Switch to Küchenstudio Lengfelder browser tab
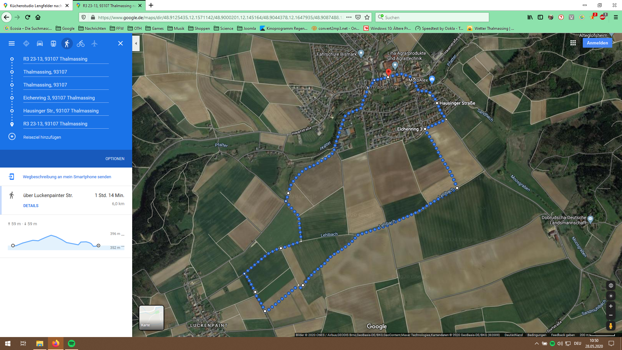622x350 pixels. [x=36, y=6]
